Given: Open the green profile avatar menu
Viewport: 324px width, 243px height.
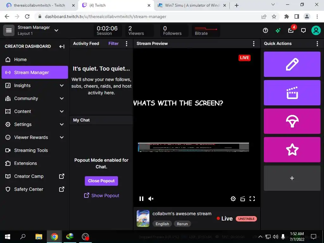Looking at the screenshot, I should [x=316, y=30].
